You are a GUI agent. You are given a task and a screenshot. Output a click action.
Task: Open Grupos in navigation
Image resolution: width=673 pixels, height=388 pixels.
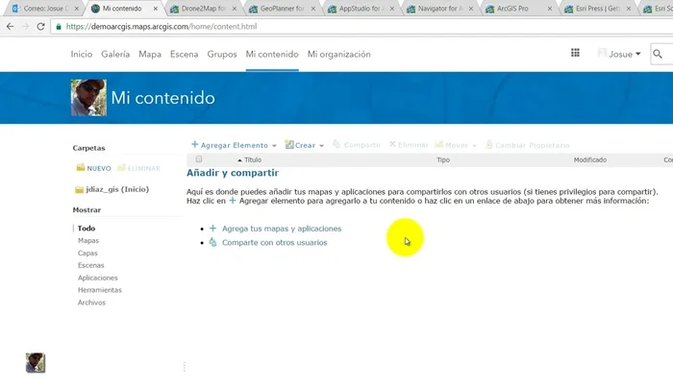click(222, 54)
